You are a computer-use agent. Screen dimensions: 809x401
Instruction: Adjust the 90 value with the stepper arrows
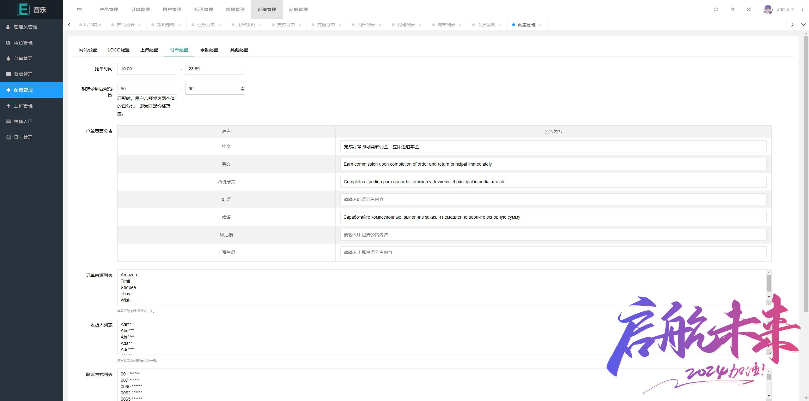click(x=242, y=89)
